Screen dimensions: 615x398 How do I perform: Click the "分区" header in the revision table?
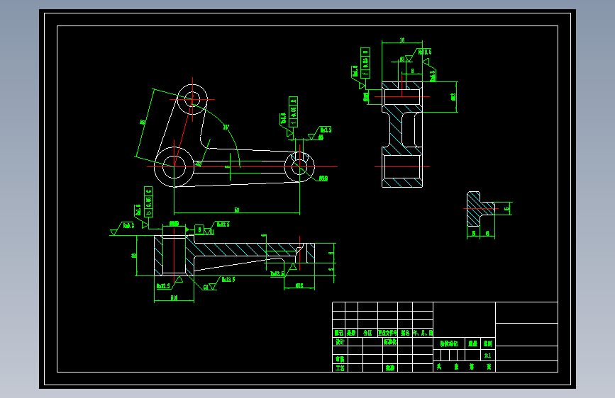tap(367, 333)
